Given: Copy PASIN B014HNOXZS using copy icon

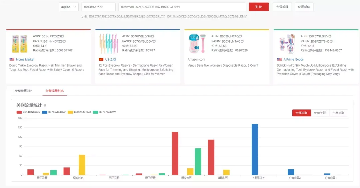Looking at the screenshot, I should 65,41.
